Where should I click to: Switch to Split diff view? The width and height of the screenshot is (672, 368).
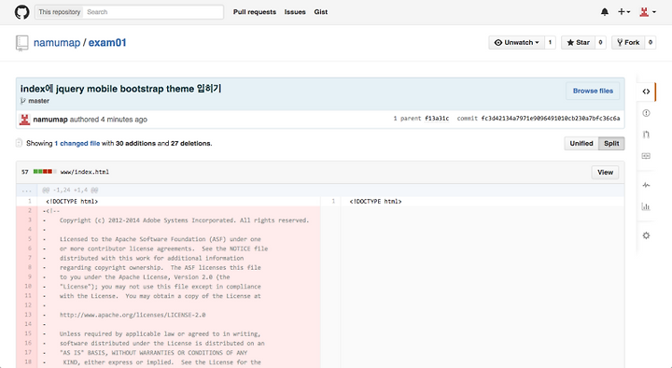(611, 143)
